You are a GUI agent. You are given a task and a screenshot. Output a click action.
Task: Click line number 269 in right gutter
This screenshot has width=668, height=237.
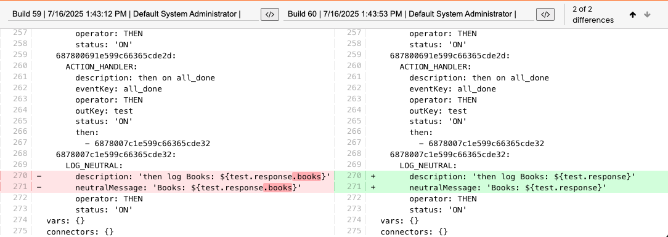click(354, 165)
